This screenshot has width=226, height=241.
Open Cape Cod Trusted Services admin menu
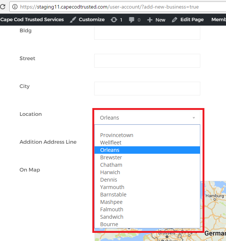[32, 20]
